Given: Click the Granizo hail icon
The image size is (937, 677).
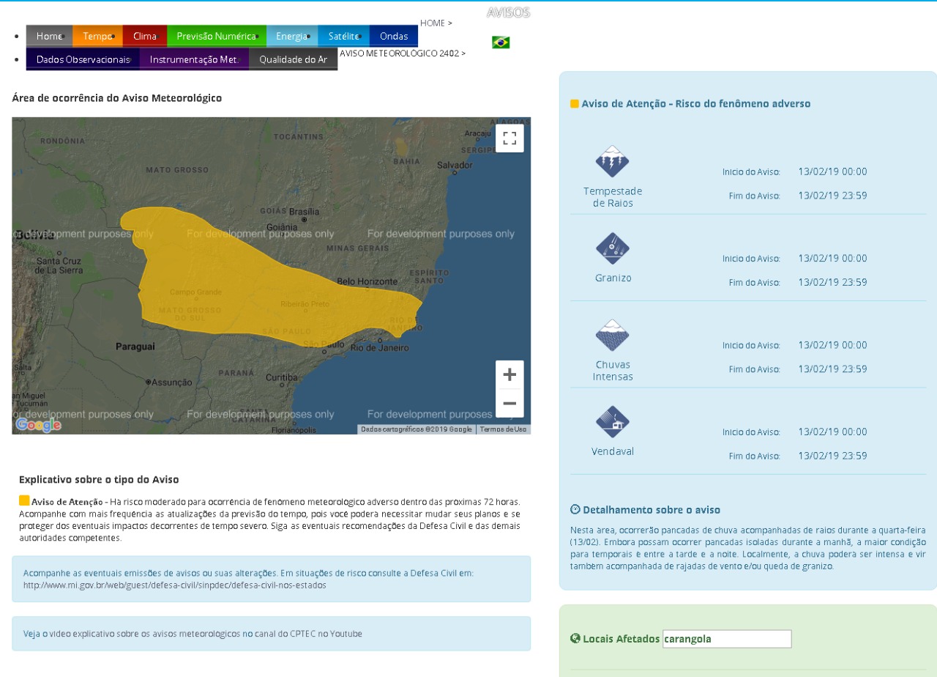Looking at the screenshot, I should point(612,248).
